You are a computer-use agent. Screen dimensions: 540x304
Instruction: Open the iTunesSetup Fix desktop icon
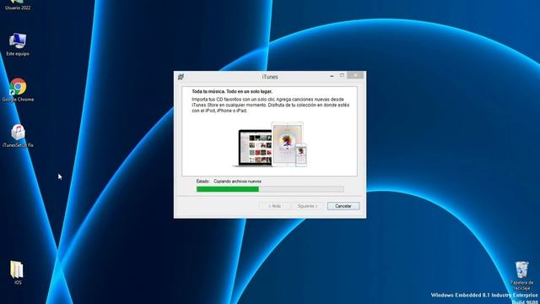[x=18, y=136]
